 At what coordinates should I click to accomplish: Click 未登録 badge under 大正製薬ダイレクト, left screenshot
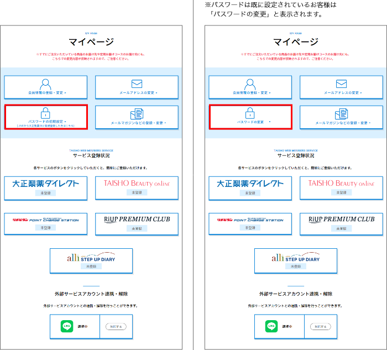(x=46, y=193)
